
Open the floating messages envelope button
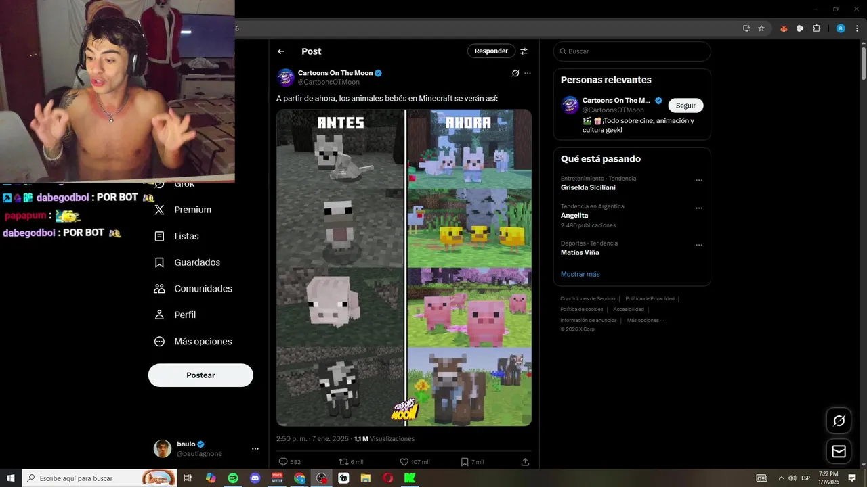839,451
